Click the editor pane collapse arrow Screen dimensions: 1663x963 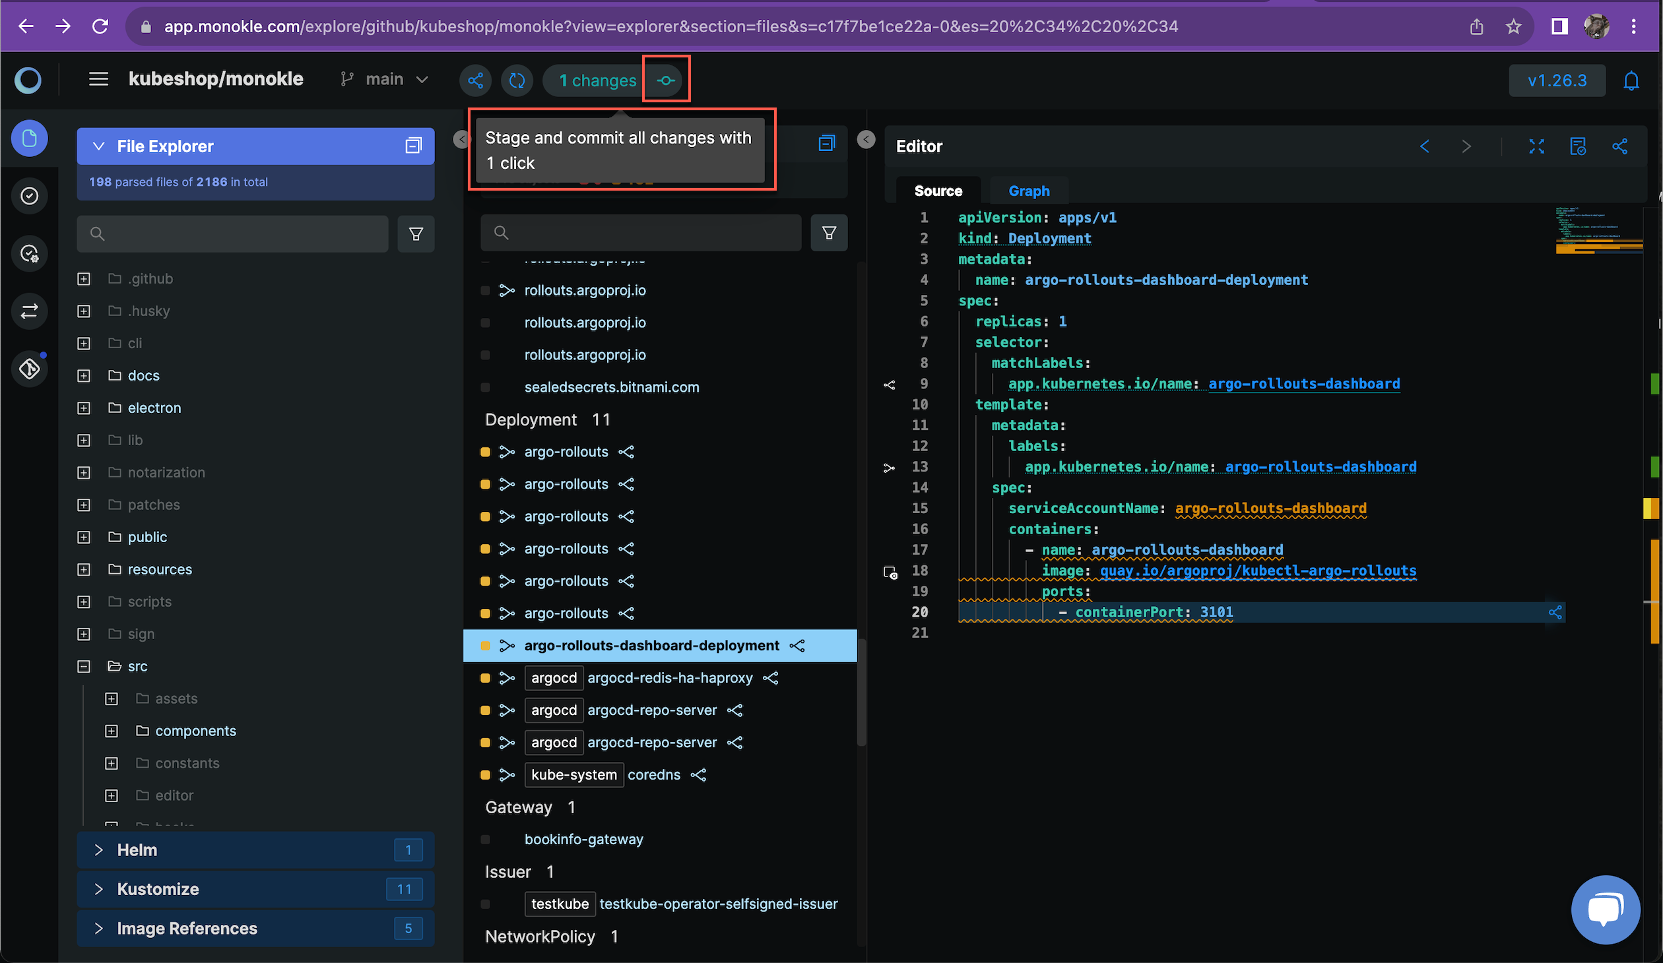(x=866, y=139)
